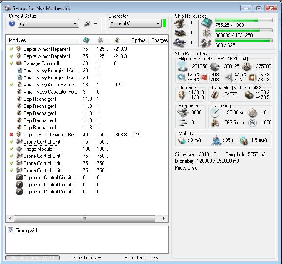This screenshot has width=282, height=264.
Task: Click the CPU usage bar 755.25 / 1000
Action: coord(244,20)
